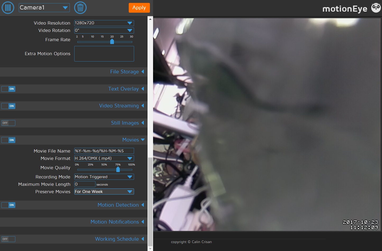Image resolution: width=382 pixels, height=251 pixels.
Task: Turn off Video Streaming
Action: [8, 106]
